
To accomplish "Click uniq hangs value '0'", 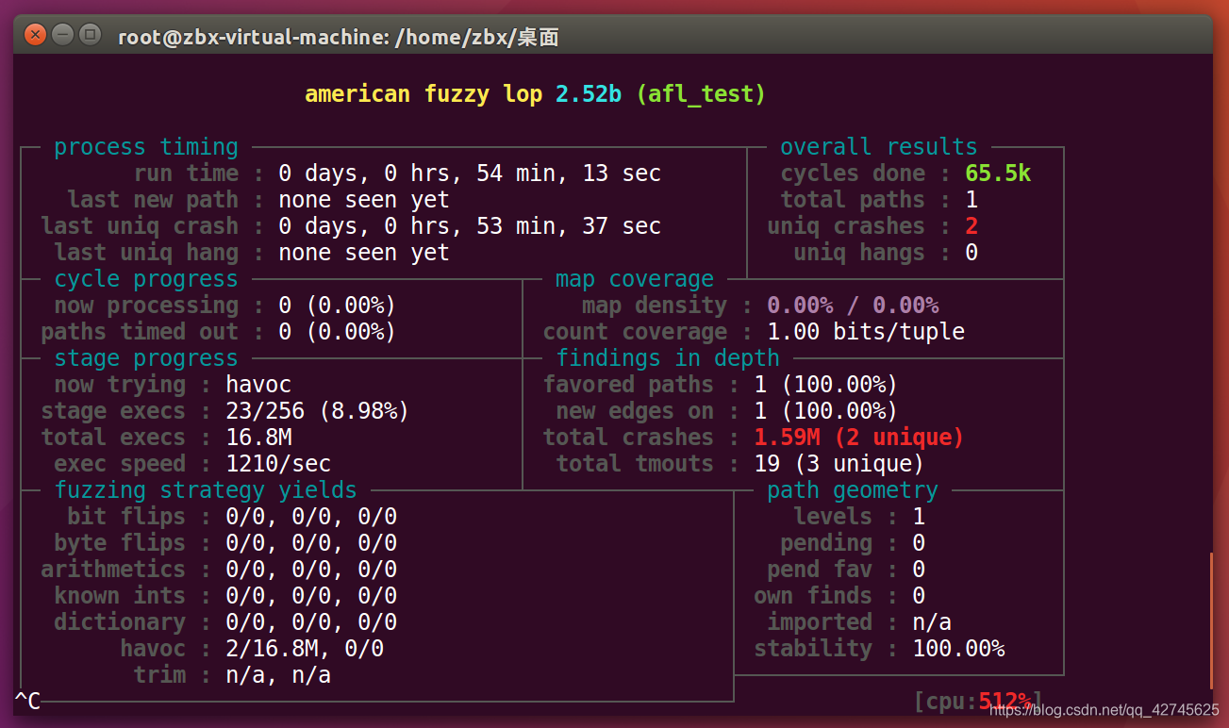I will point(972,253).
